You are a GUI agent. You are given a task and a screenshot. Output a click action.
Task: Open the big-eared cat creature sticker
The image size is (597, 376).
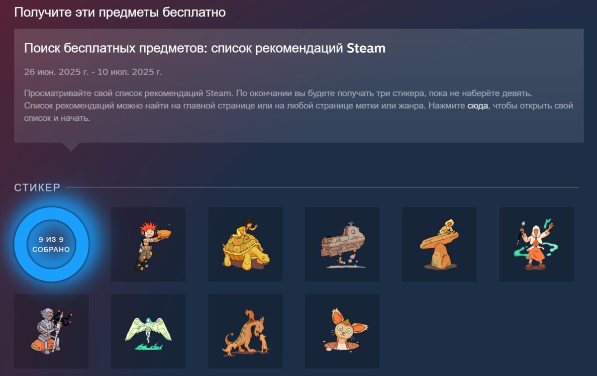click(x=342, y=331)
